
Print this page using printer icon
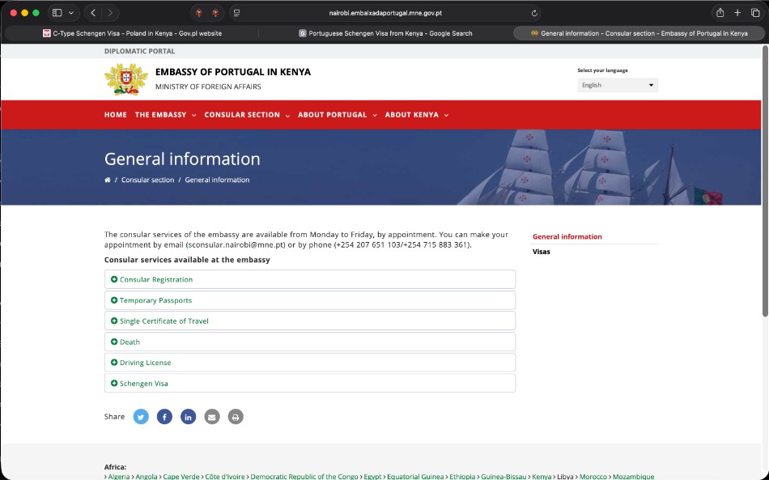tap(236, 417)
